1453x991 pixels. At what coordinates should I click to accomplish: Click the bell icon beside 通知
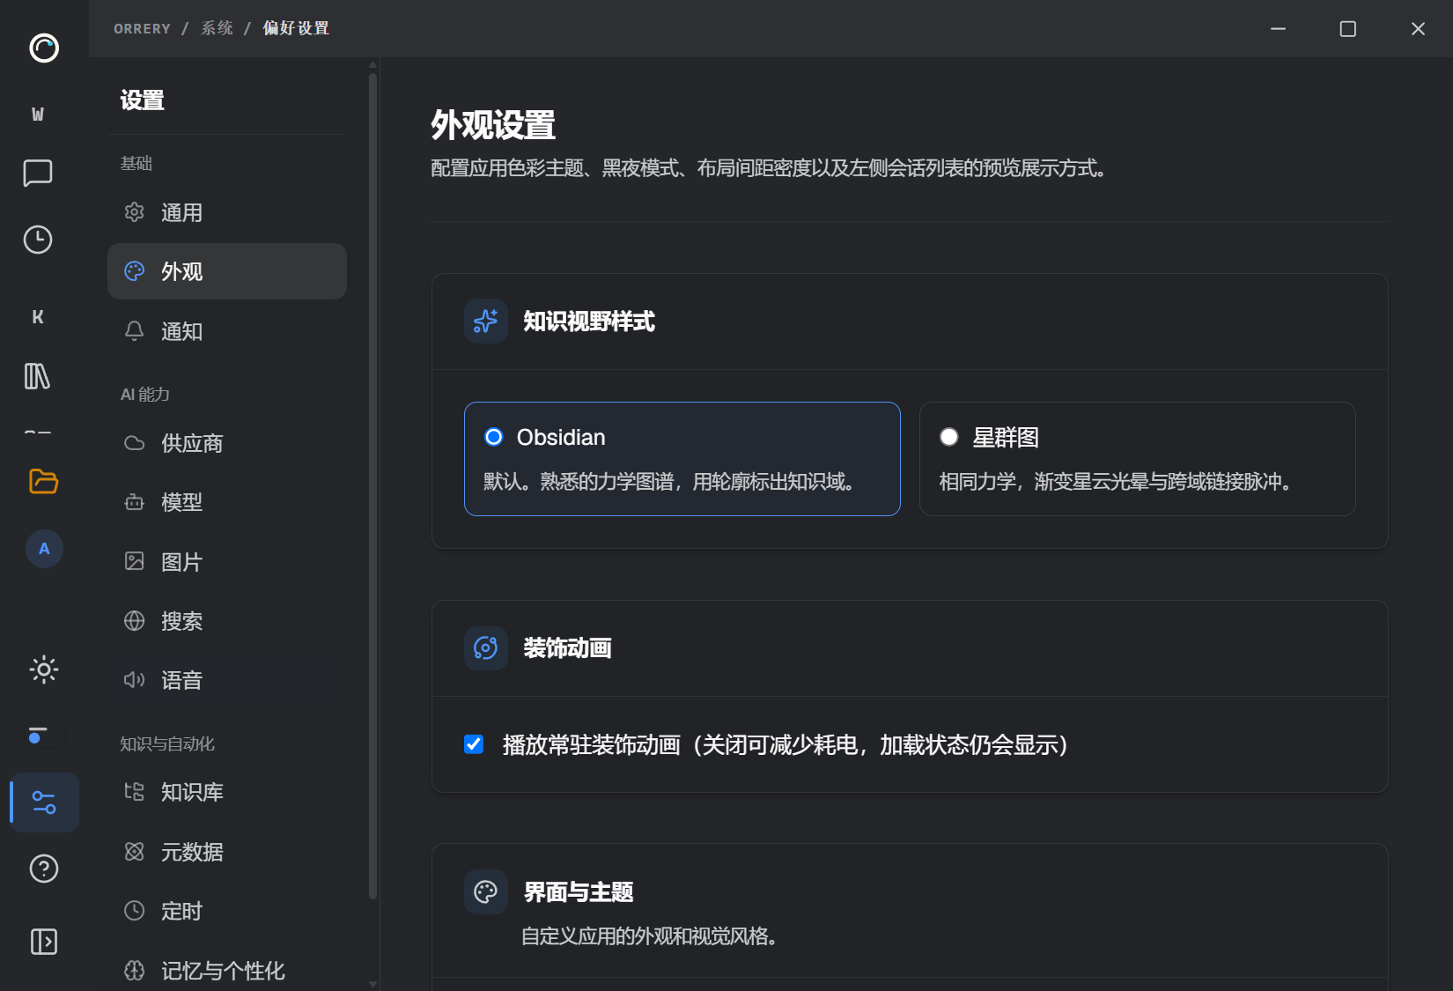(134, 331)
